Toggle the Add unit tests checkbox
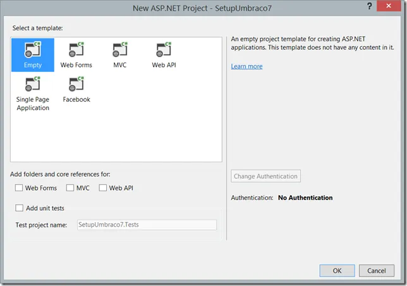The image size is (407, 286). click(x=19, y=208)
